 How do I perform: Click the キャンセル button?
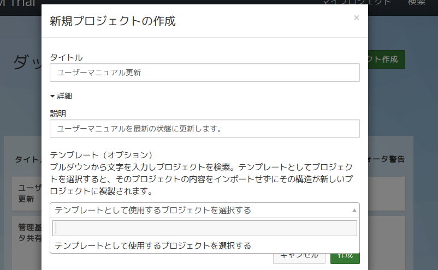(299, 259)
